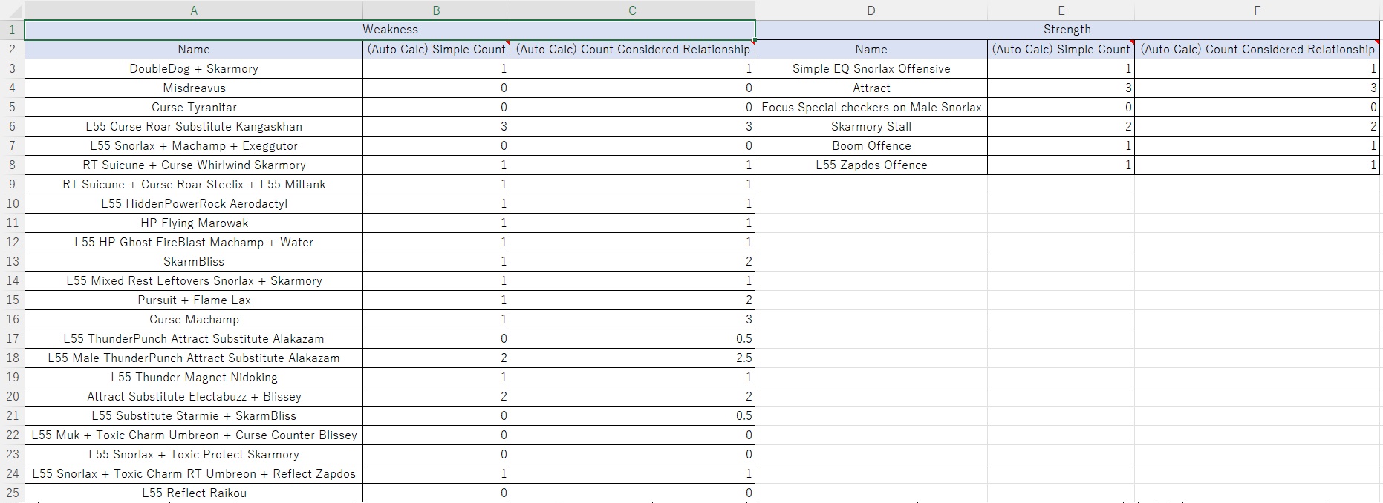The width and height of the screenshot is (1383, 503).
Task: Select L55 HP Ghost FireBlast Machamp cell
Action: tap(194, 242)
